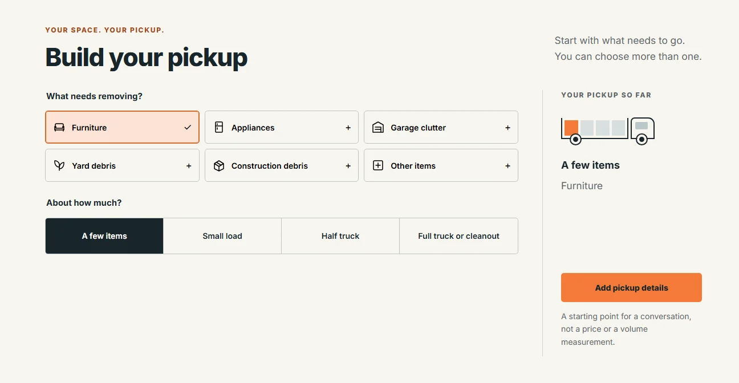Click the plus sign on Yard debris
Image resolution: width=739 pixels, height=383 pixels.
[x=189, y=166]
